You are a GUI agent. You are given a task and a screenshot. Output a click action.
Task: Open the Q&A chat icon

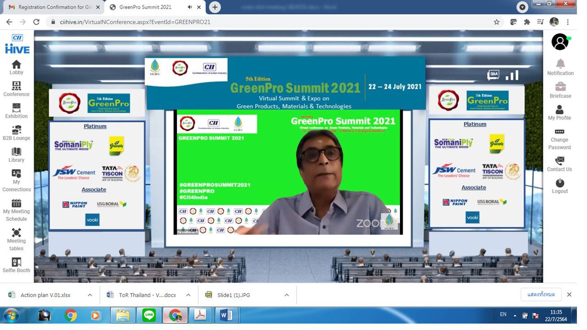(493, 74)
